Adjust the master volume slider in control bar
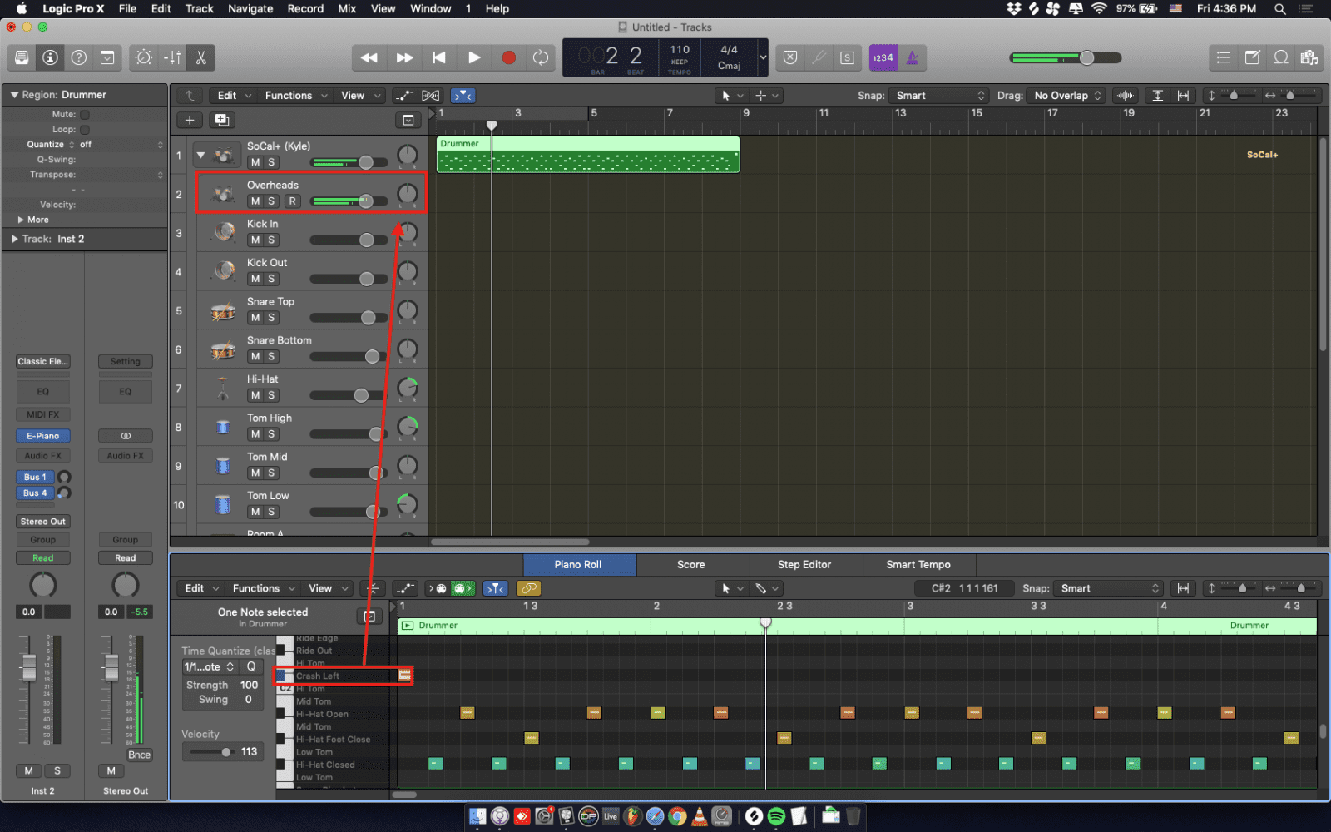This screenshot has height=832, width=1331. click(1066, 58)
